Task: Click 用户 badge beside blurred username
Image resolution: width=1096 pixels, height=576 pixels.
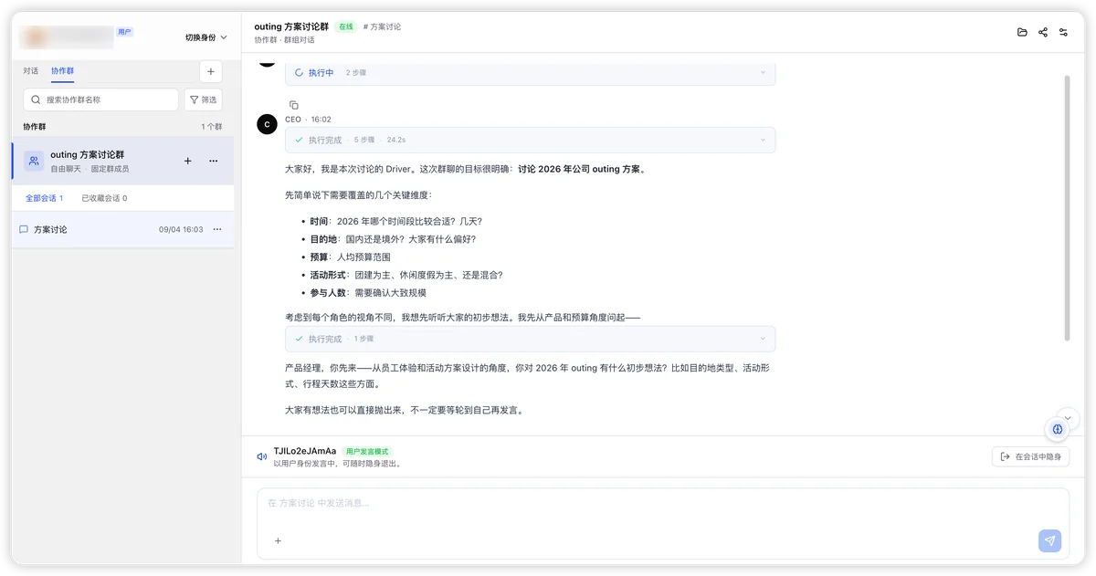Action: tap(124, 32)
